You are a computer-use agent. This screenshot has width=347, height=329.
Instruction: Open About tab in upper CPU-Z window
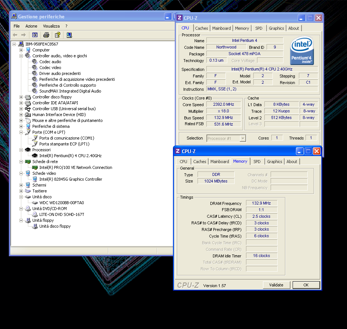[x=293, y=28]
